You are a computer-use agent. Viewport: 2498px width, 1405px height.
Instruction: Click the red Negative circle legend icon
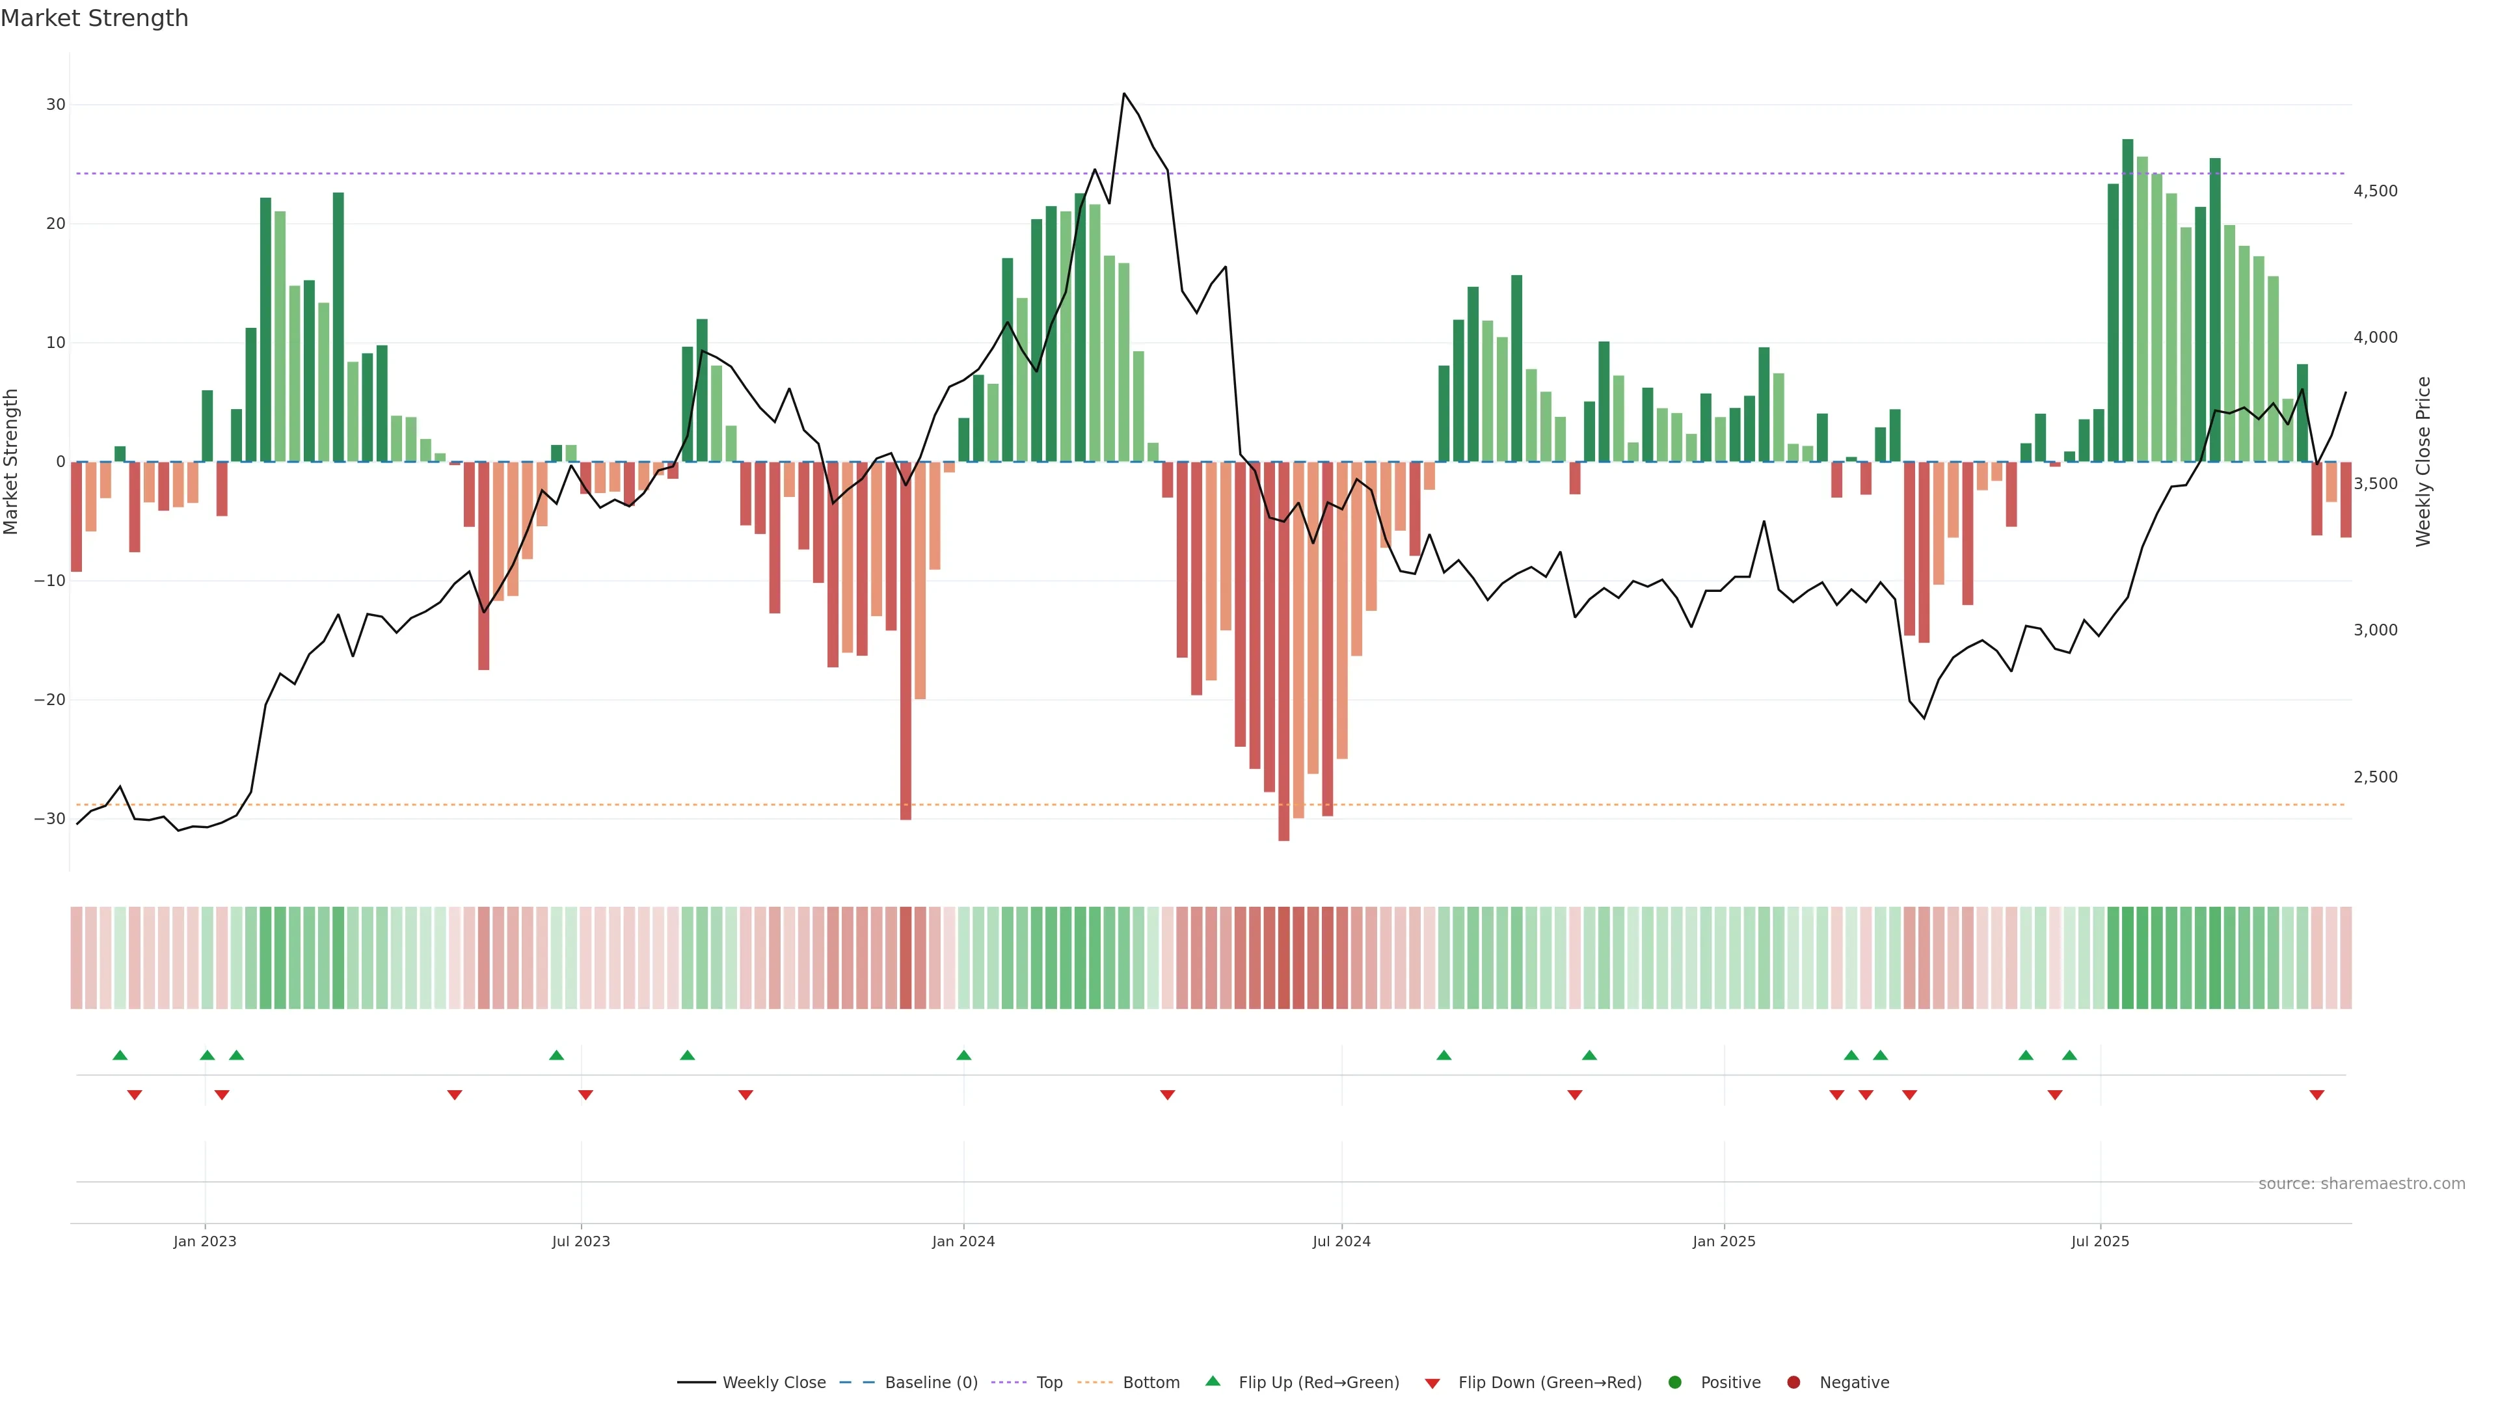tap(1793, 1382)
